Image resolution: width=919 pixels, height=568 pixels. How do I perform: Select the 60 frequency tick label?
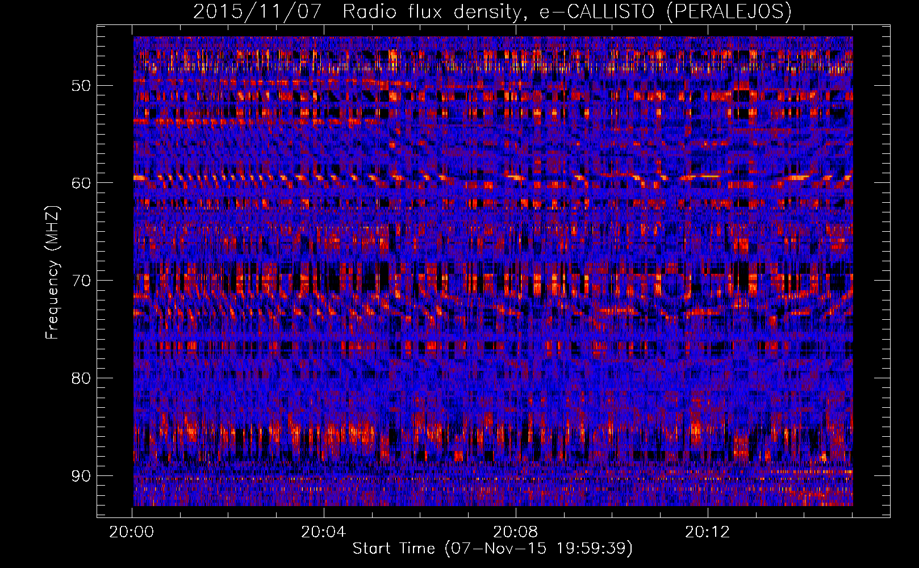click(81, 183)
